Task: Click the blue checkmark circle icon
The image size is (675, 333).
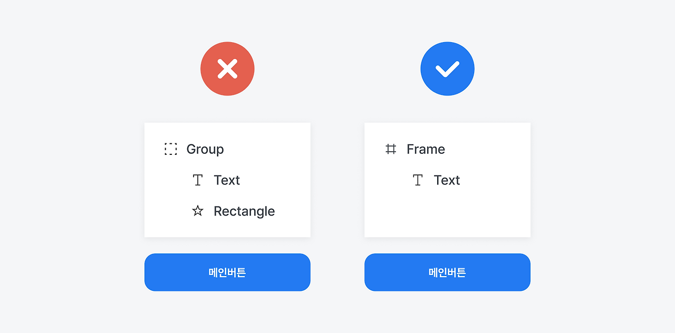Action: tap(447, 69)
